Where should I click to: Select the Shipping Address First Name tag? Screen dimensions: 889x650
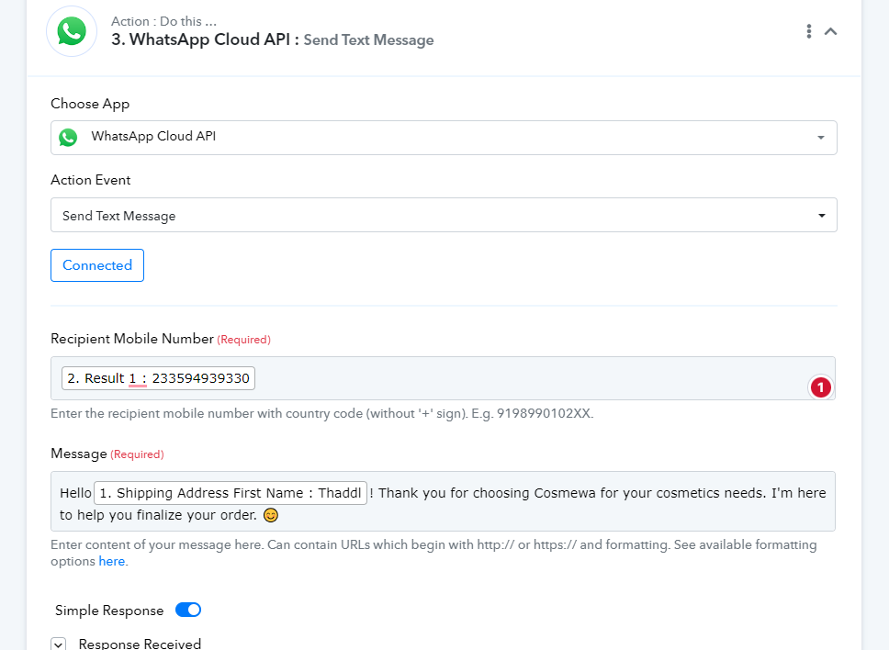click(231, 493)
